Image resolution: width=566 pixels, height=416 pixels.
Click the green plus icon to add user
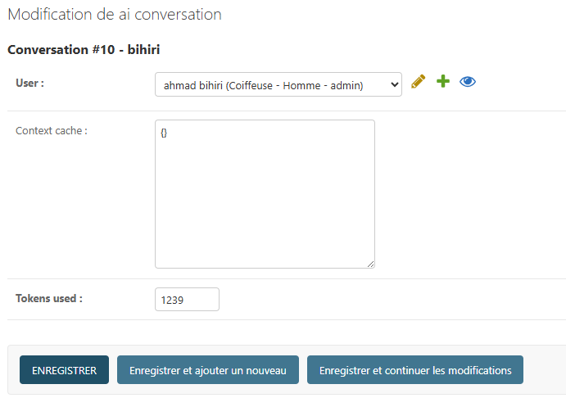pyautogui.click(x=443, y=82)
